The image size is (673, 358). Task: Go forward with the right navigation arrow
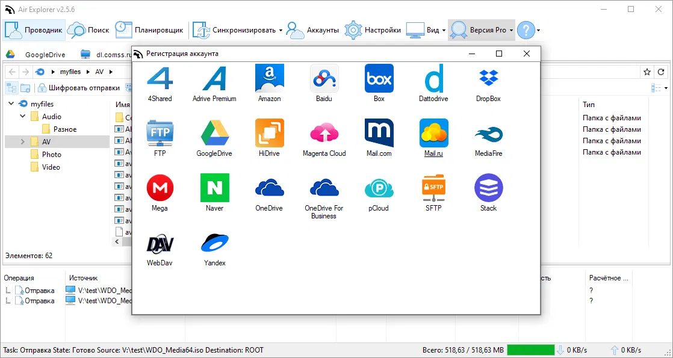pos(25,72)
